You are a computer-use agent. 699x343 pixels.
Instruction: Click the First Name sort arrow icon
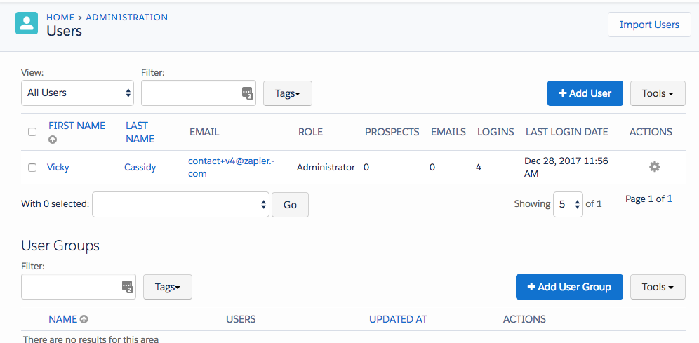(53, 140)
